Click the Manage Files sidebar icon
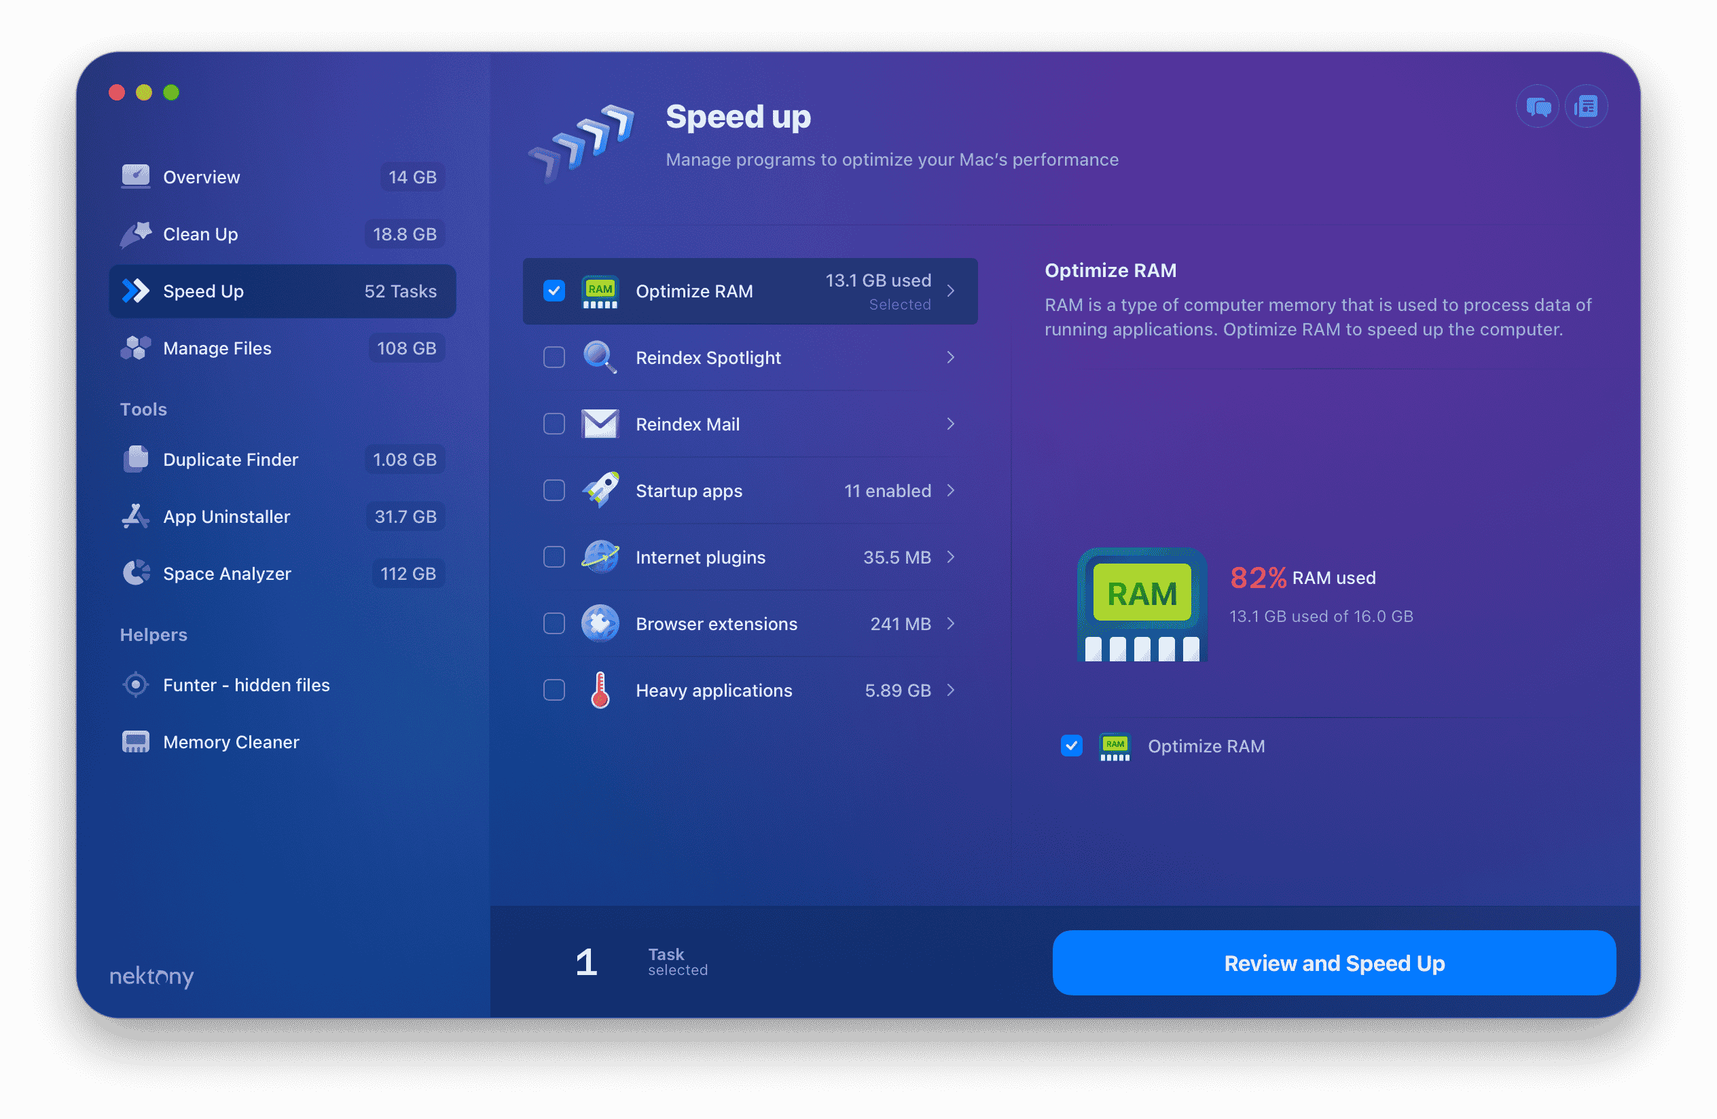Image resolution: width=1717 pixels, height=1119 pixels. pyautogui.click(x=135, y=348)
